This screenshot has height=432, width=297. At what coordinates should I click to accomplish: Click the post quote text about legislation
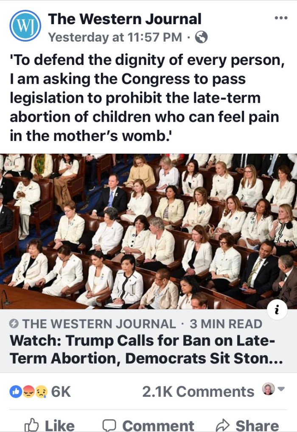pos(147,98)
